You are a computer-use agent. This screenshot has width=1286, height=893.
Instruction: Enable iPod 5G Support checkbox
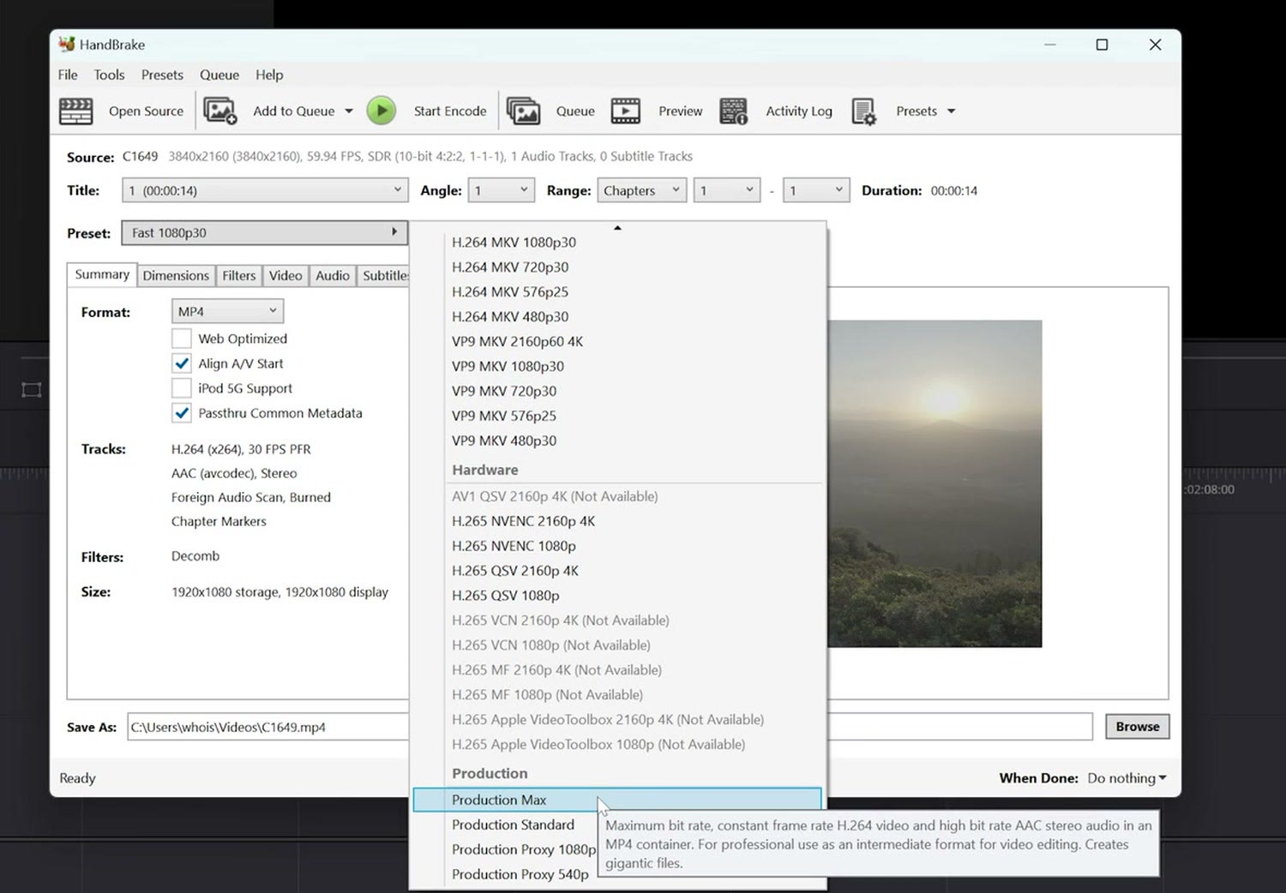(x=181, y=388)
